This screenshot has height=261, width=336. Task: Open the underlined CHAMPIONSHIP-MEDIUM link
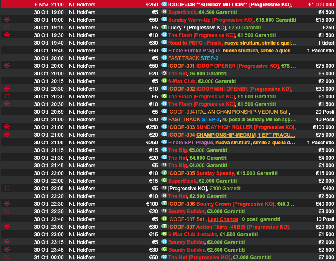click(x=226, y=135)
